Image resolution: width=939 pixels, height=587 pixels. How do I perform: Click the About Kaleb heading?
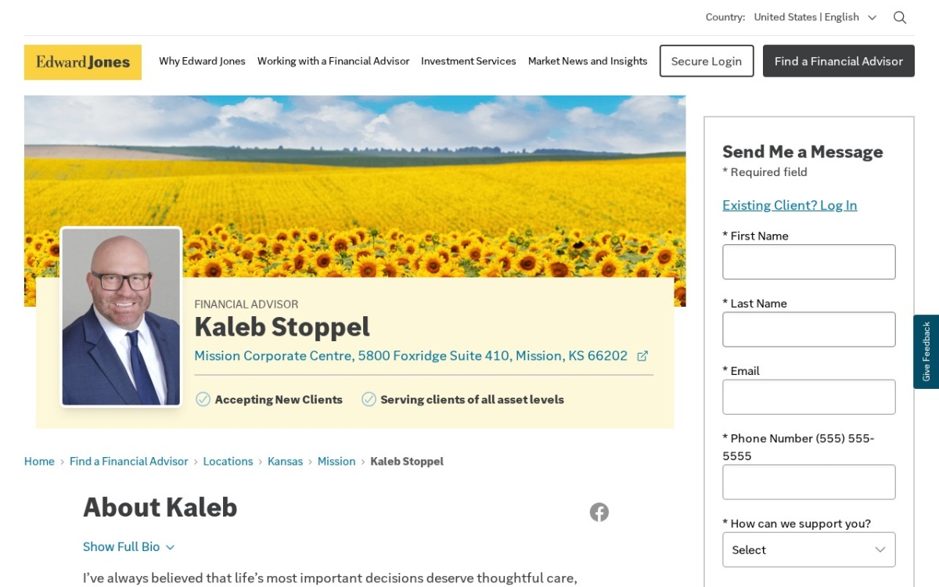click(160, 507)
